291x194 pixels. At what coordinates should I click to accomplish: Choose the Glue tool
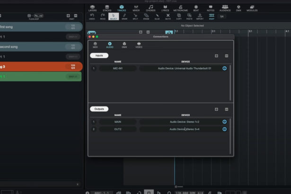(x=157, y=17)
